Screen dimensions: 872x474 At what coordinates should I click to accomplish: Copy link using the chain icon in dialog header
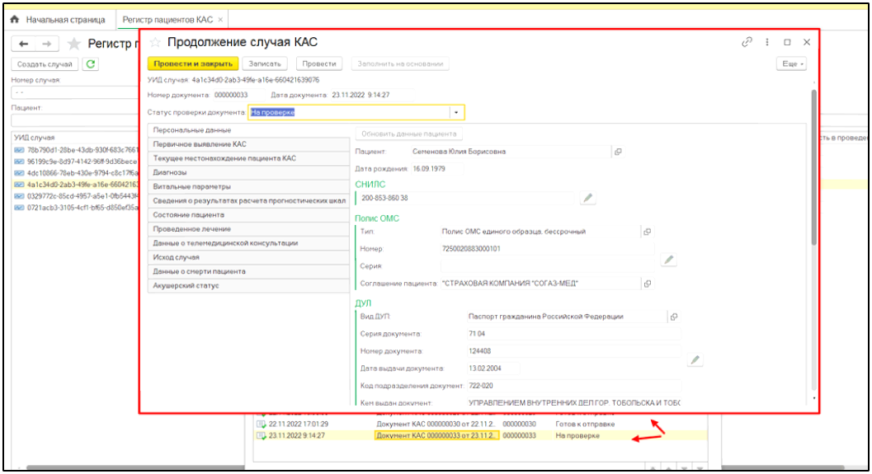(747, 42)
